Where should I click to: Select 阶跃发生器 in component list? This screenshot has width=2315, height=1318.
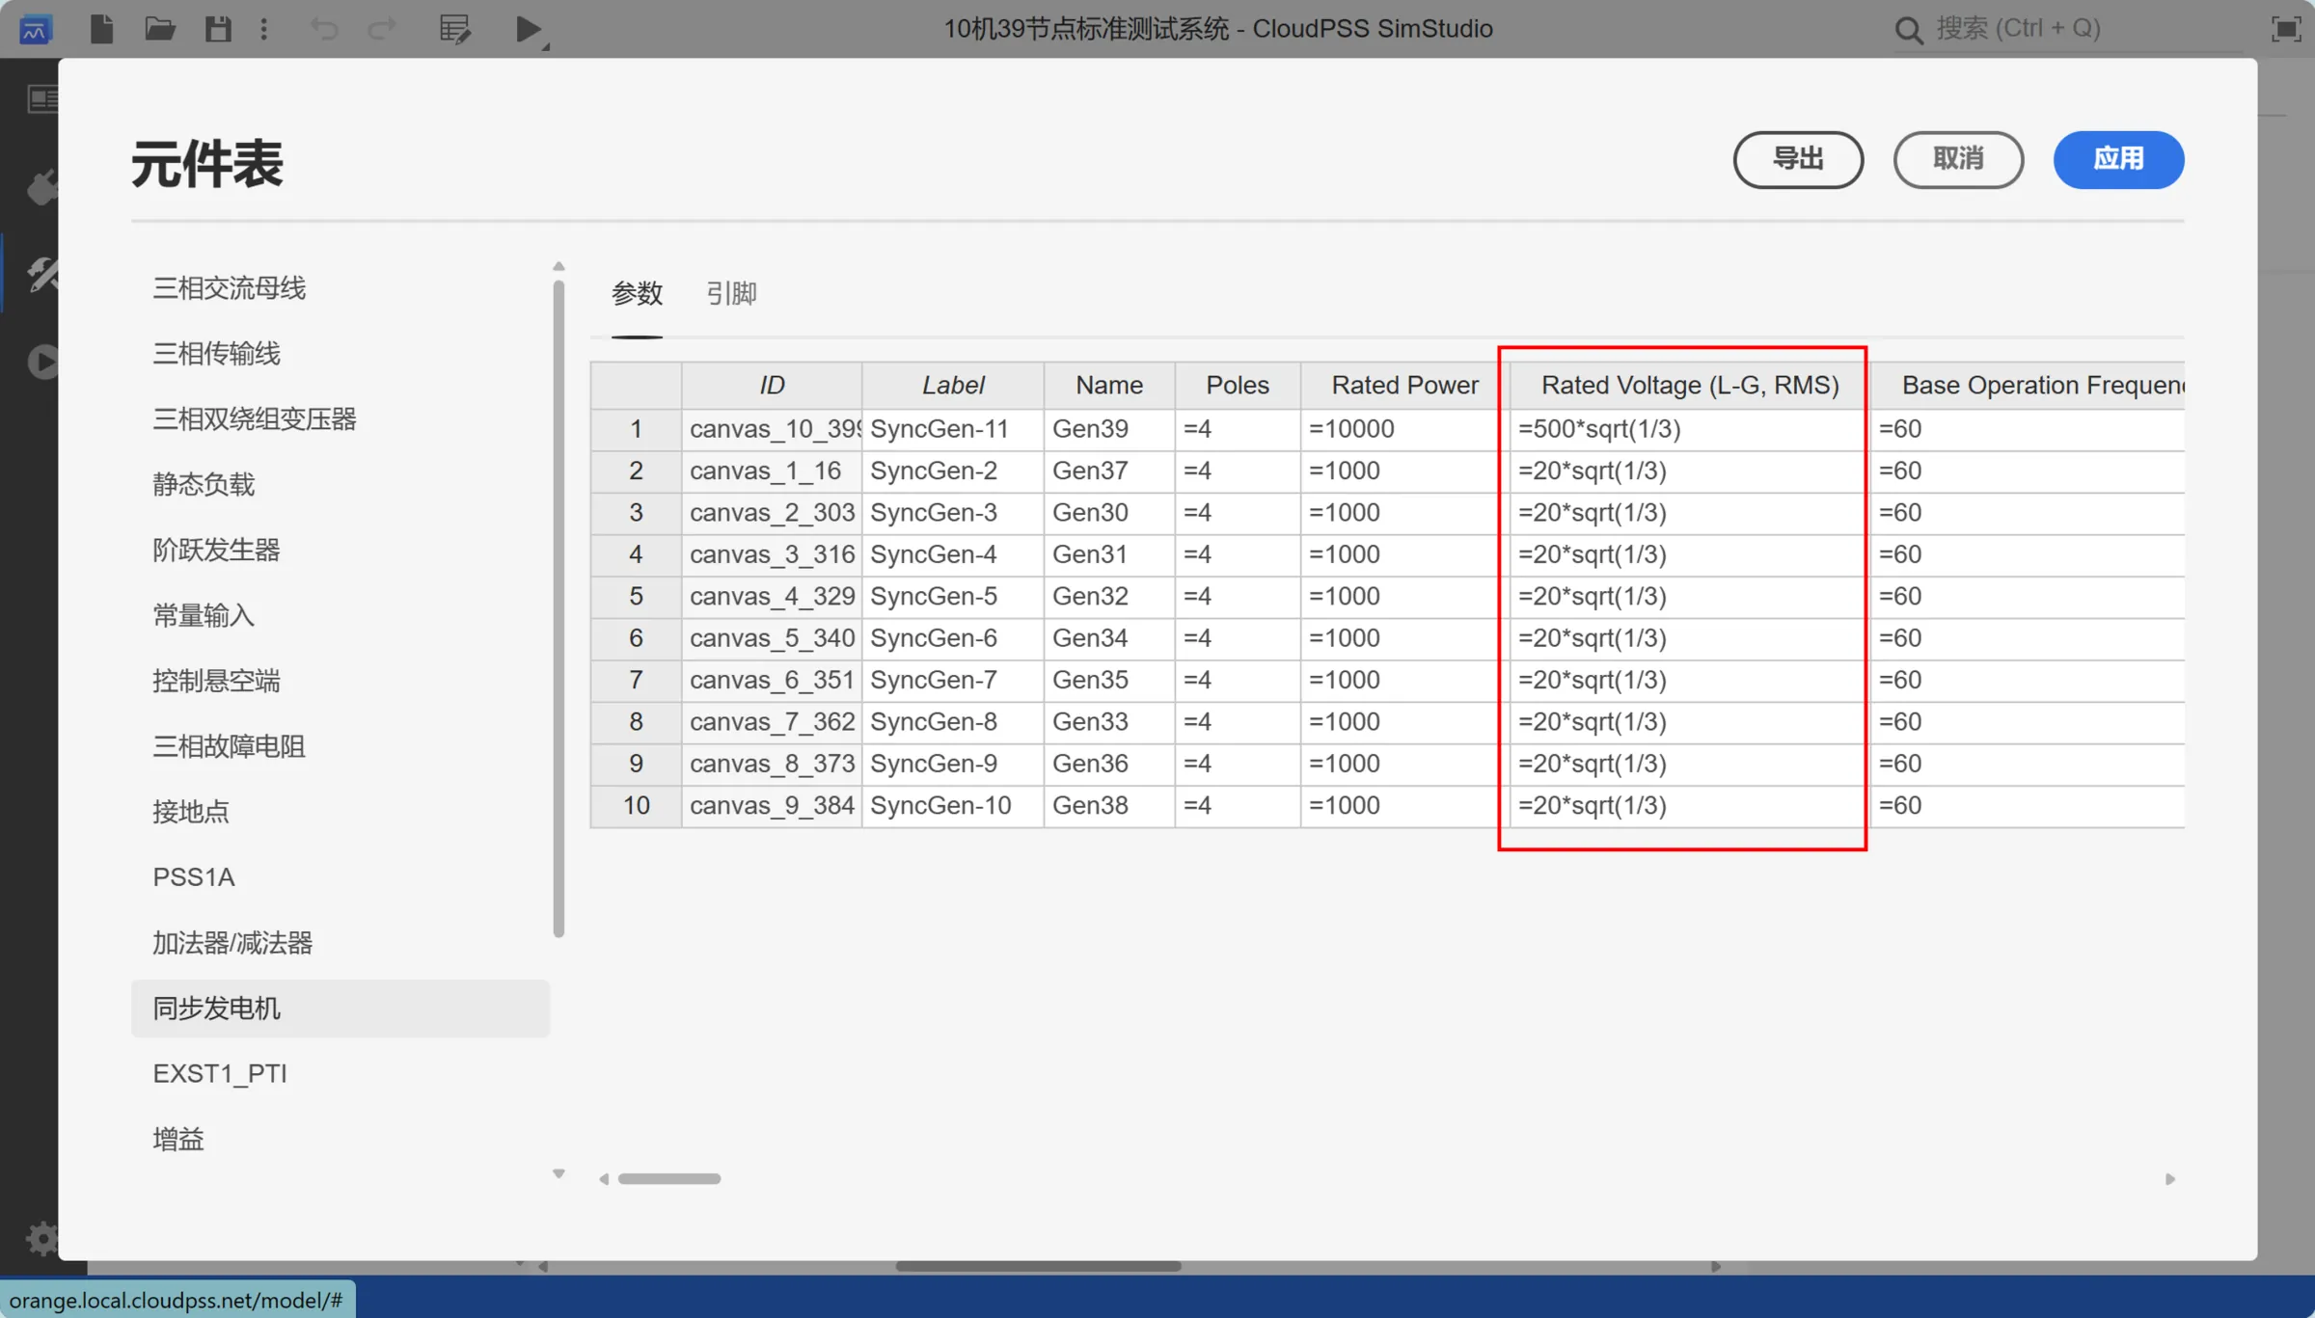pyautogui.click(x=340, y=550)
